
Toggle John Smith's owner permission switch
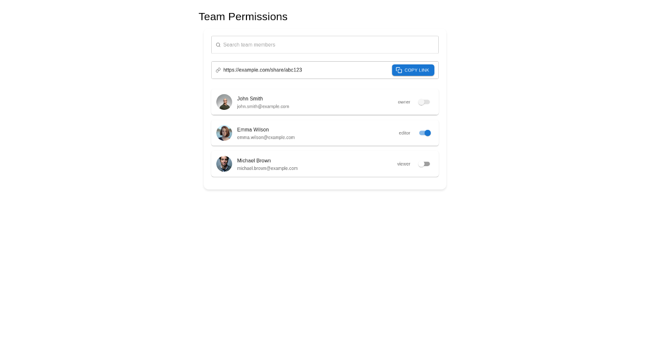(424, 102)
